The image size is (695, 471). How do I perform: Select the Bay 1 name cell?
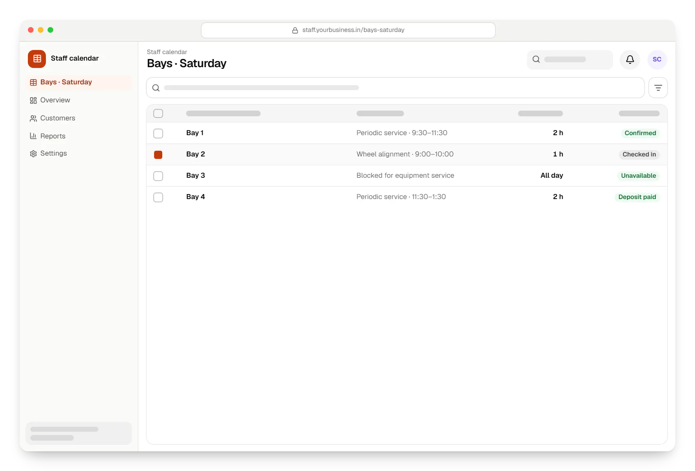point(195,133)
